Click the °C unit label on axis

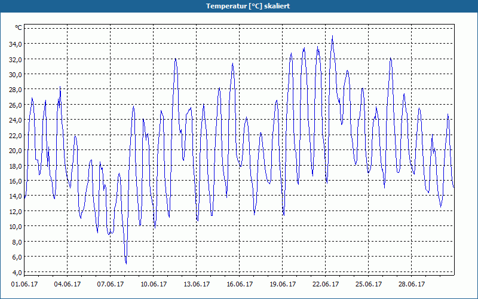[x=19, y=28]
